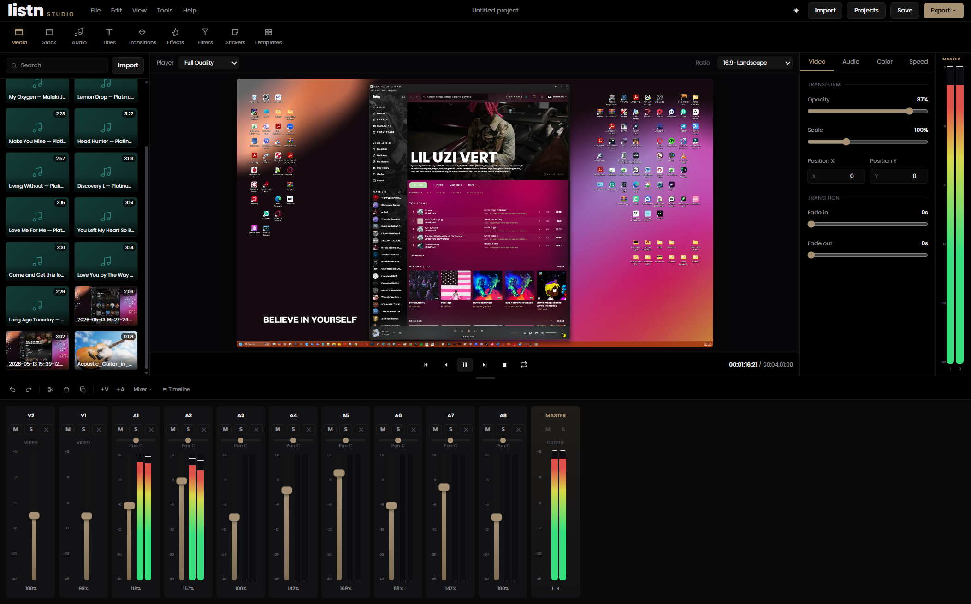The width and height of the screenshot is (971, 604).
Task: Open the Projects list
Action: coord(866,11)
